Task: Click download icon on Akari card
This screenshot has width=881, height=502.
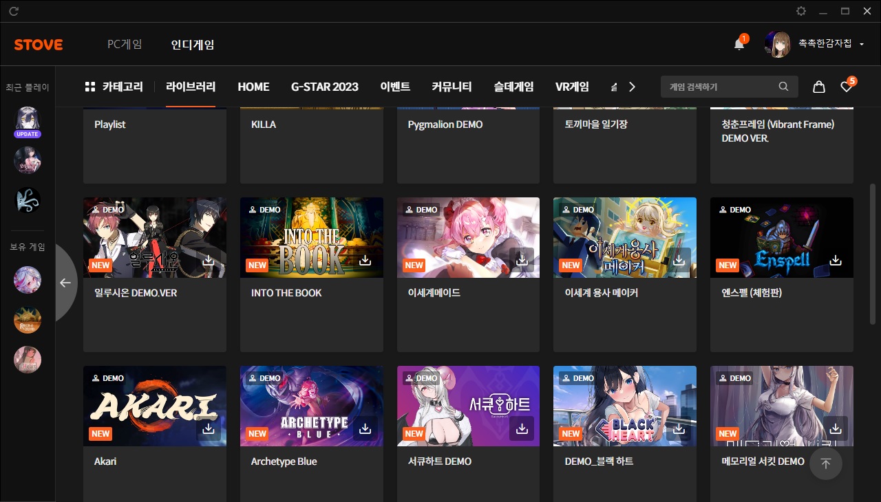Action: 209,428
